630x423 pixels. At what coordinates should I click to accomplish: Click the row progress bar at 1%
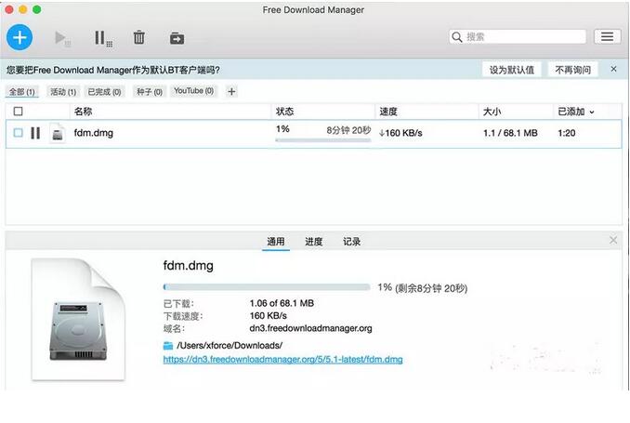tap(323, 140)
